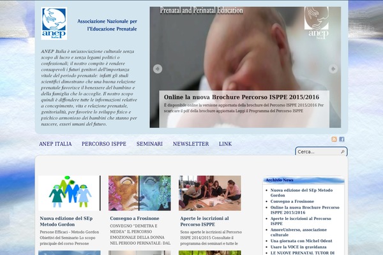Click archive link Aperte le iscrizioni al Percorso ISPPE
The width and height of the screenshot is (383, 255).
[301, 221]
